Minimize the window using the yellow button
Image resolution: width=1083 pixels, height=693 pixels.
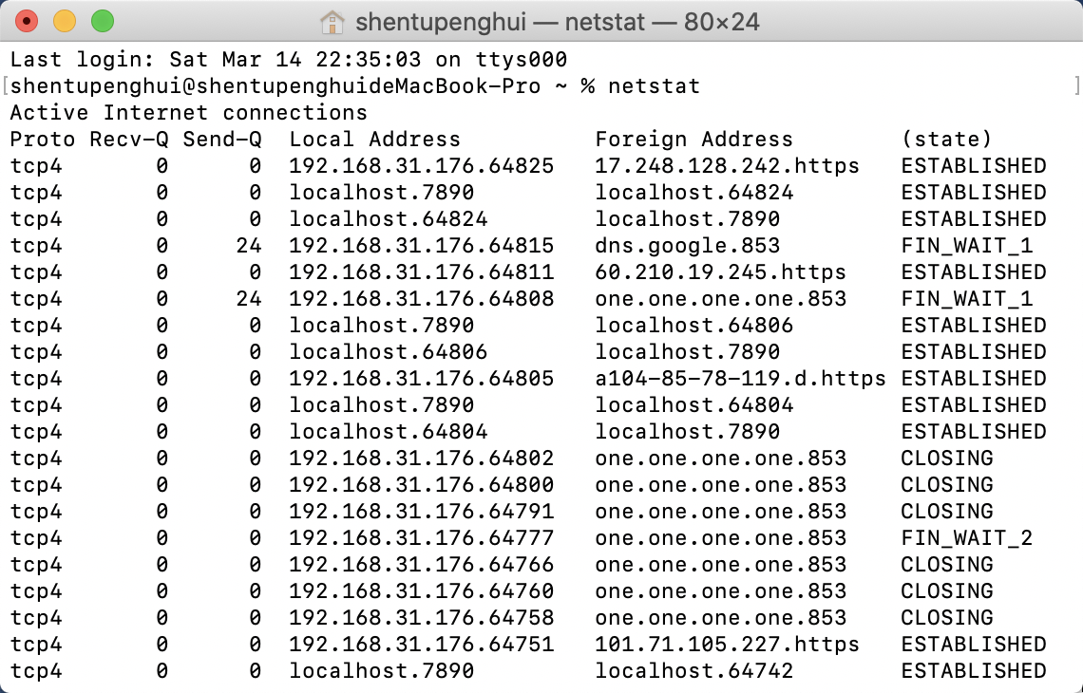[x=65, y=21]
